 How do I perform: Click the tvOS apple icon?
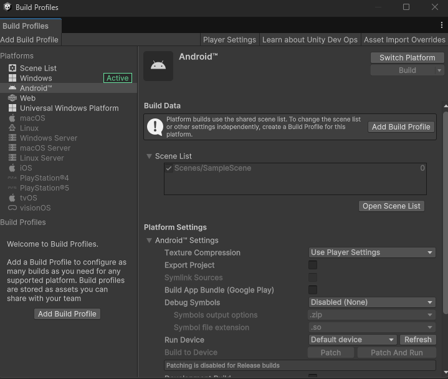[x=12, y=198]
